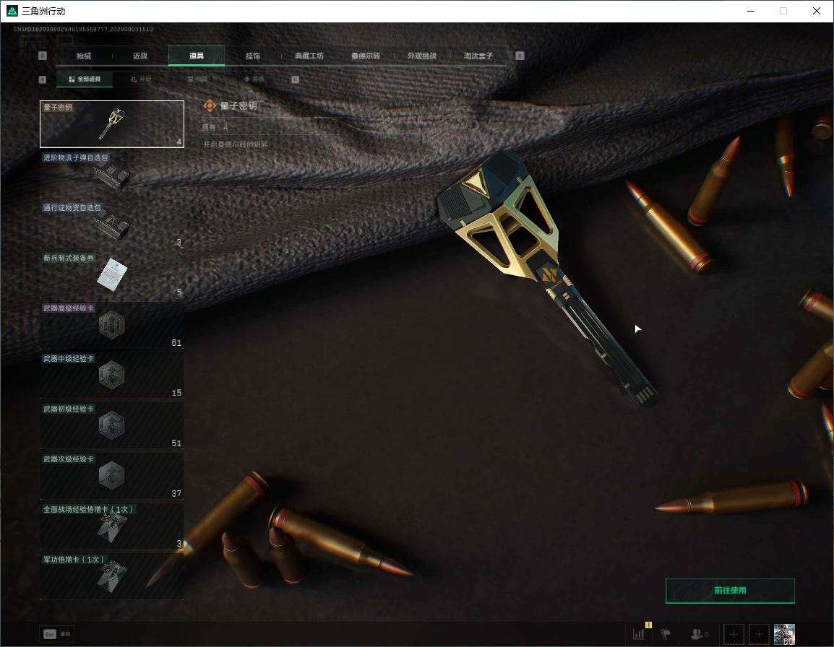834x647 pixels.
Task: Click the second empty squad slot plus
Action: [x=758, y=634]
